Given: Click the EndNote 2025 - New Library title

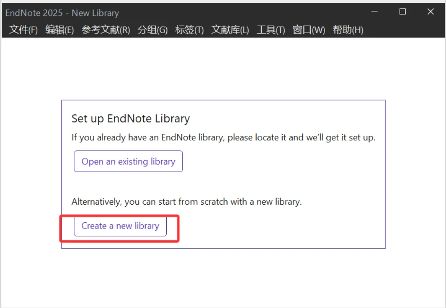Looking at the screenshot, I should click(x=62, y=13).
